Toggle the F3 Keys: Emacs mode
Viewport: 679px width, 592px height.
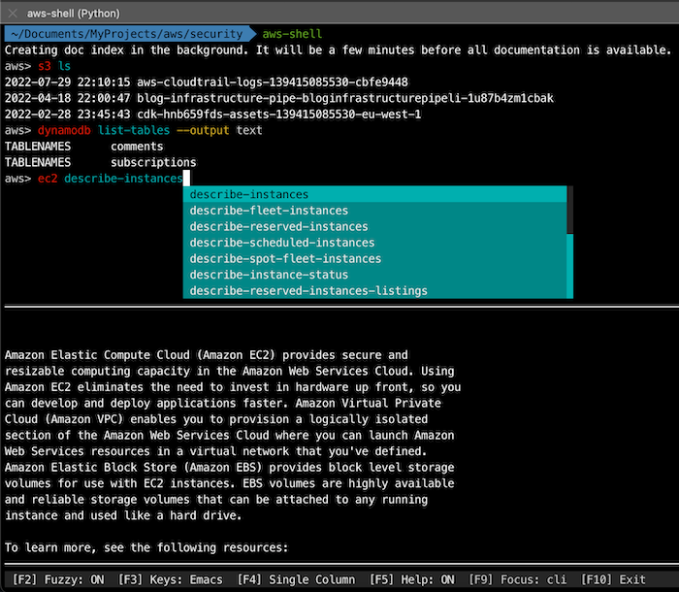click(x=171, y=579)
